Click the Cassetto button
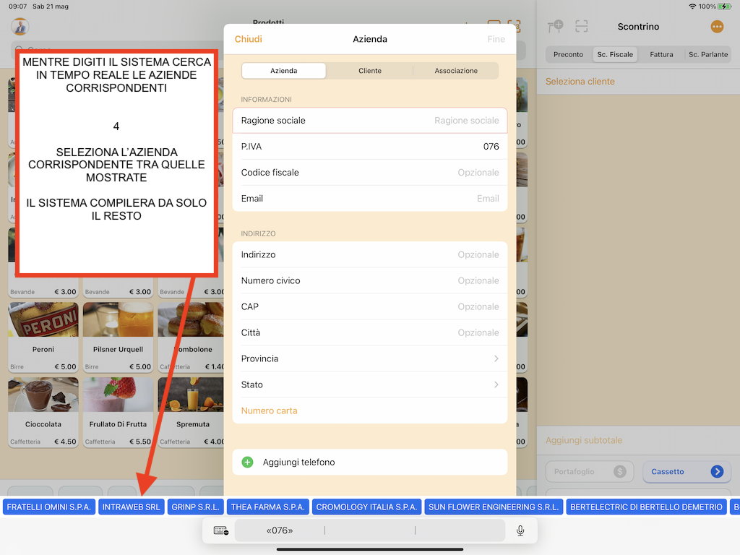 [x=687, y=471]
